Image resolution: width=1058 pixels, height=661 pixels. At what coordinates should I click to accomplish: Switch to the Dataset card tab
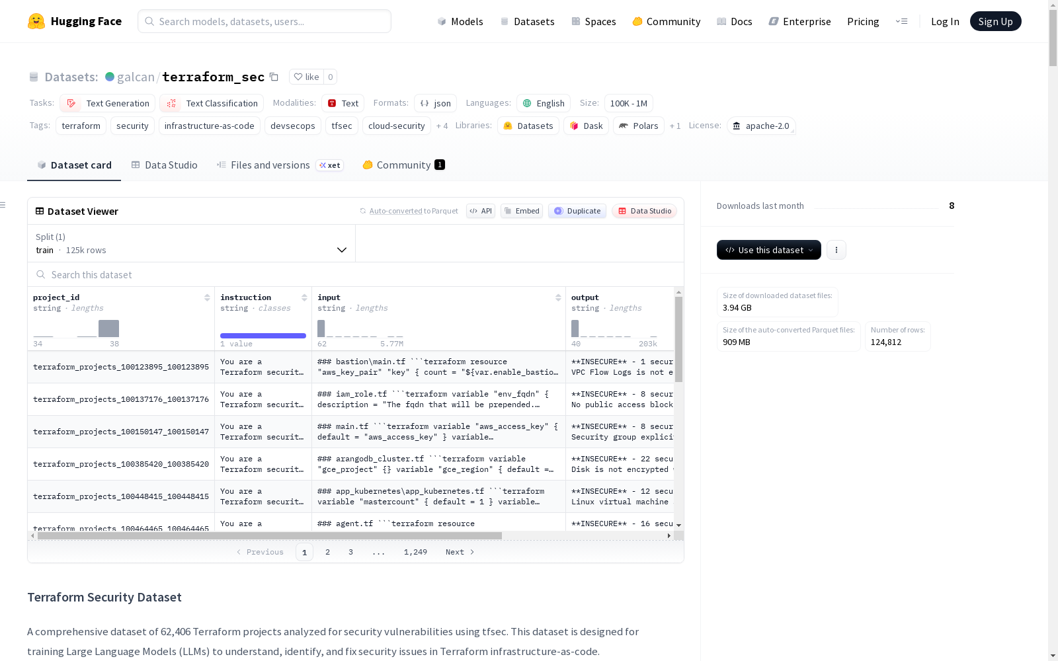[x=74, y=165]
